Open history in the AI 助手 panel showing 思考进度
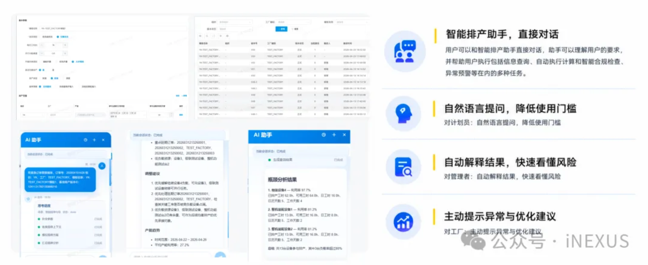This screenshot has width=648, height=265. [x=85, y=140]
